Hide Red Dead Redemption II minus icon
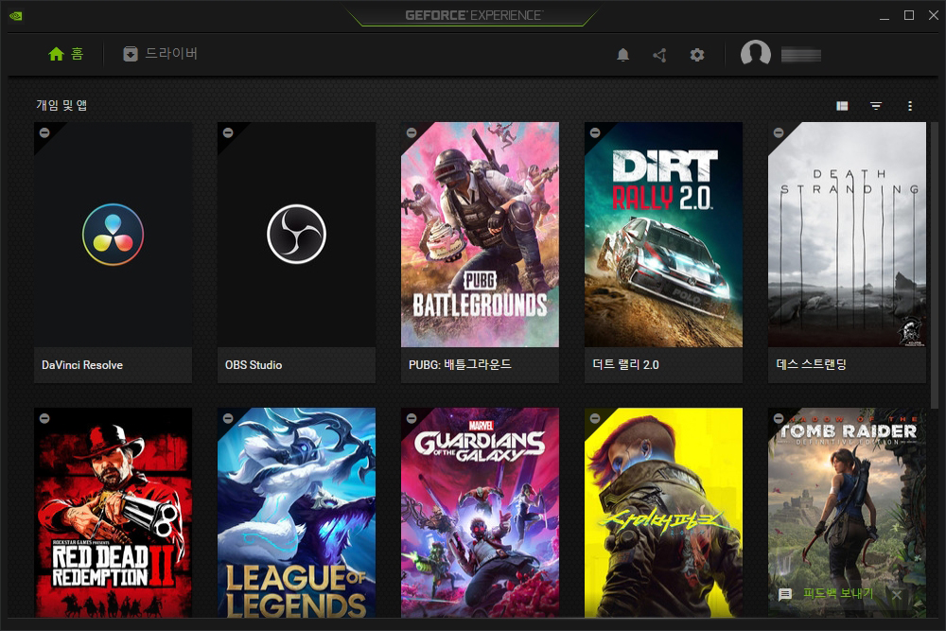Image resolution: width=946 pixels, height=631 pixels. tap(44, 418)
